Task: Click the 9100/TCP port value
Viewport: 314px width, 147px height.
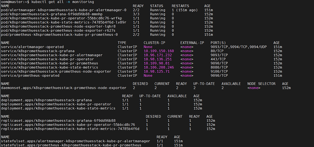Action: (x=219, y=72)
